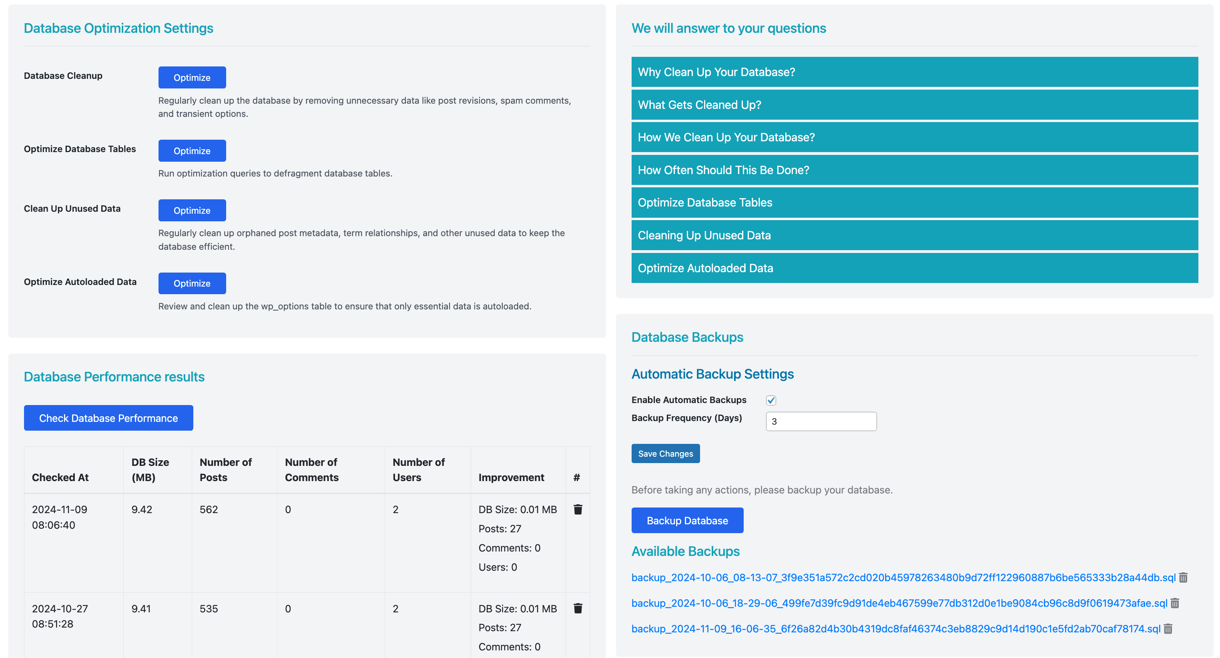Expand 'What Gets Cleaned Up?' accordion
This screenshot has width=1220, height=658.
tap(915, 105)
